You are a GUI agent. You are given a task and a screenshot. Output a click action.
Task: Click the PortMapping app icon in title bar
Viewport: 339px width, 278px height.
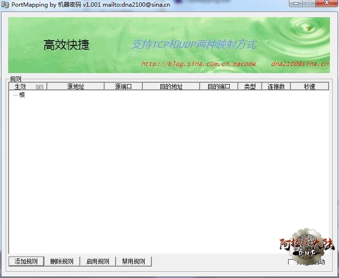click(x=5, y=5)
